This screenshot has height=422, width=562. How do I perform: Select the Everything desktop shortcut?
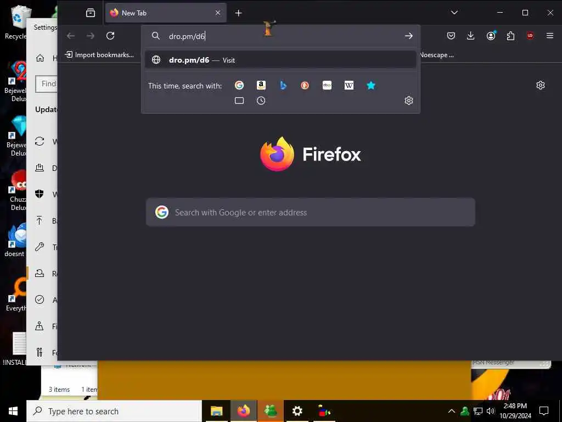[x=16, y=295]
